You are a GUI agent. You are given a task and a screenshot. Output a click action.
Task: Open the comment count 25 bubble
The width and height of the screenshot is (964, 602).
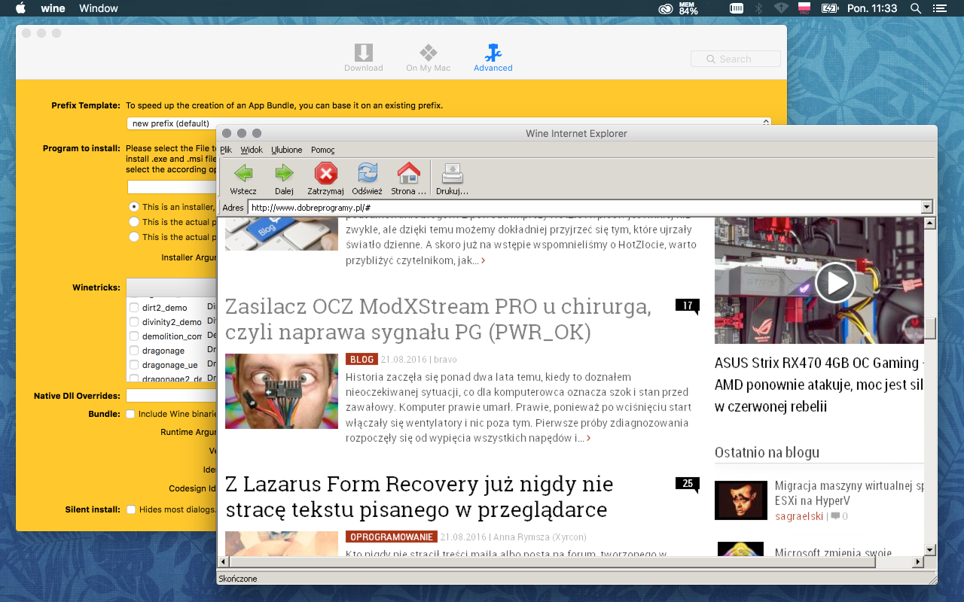(687, 484)
